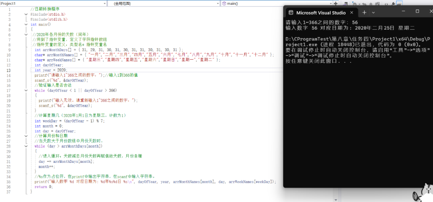This screenshot has height=202, width=433.
Task: Collapse the while loop at line 28
Action: click(26, 146)
